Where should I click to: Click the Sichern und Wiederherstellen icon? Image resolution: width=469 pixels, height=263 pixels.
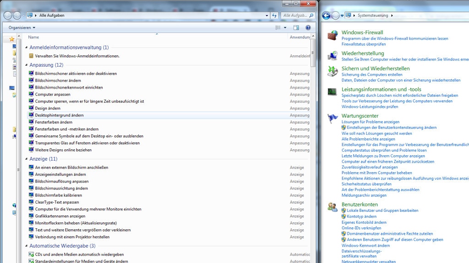coord(333,71)
